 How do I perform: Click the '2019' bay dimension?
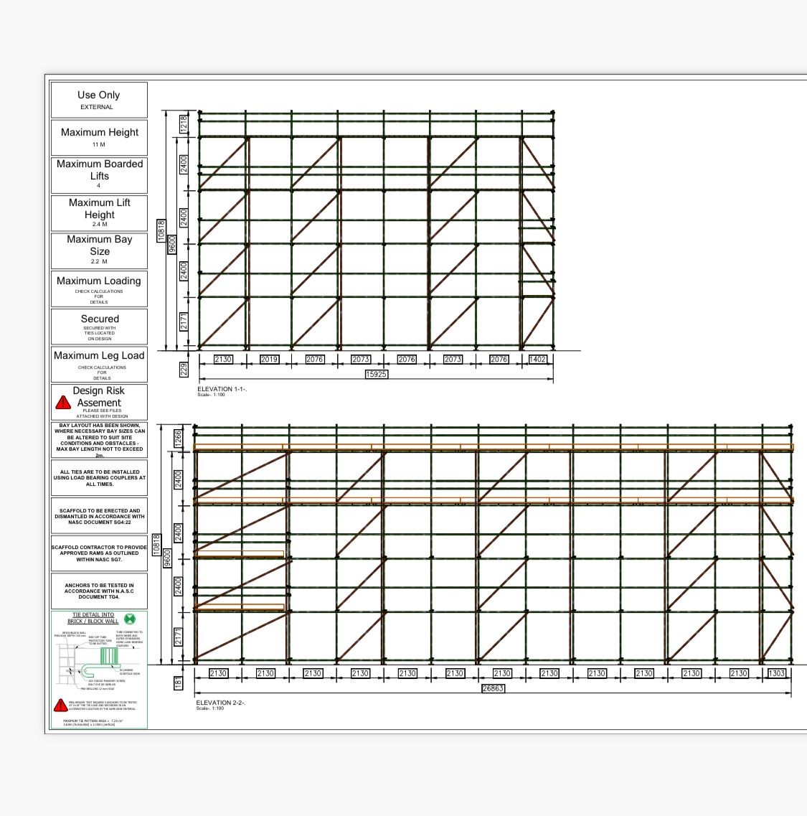point(269,359)
